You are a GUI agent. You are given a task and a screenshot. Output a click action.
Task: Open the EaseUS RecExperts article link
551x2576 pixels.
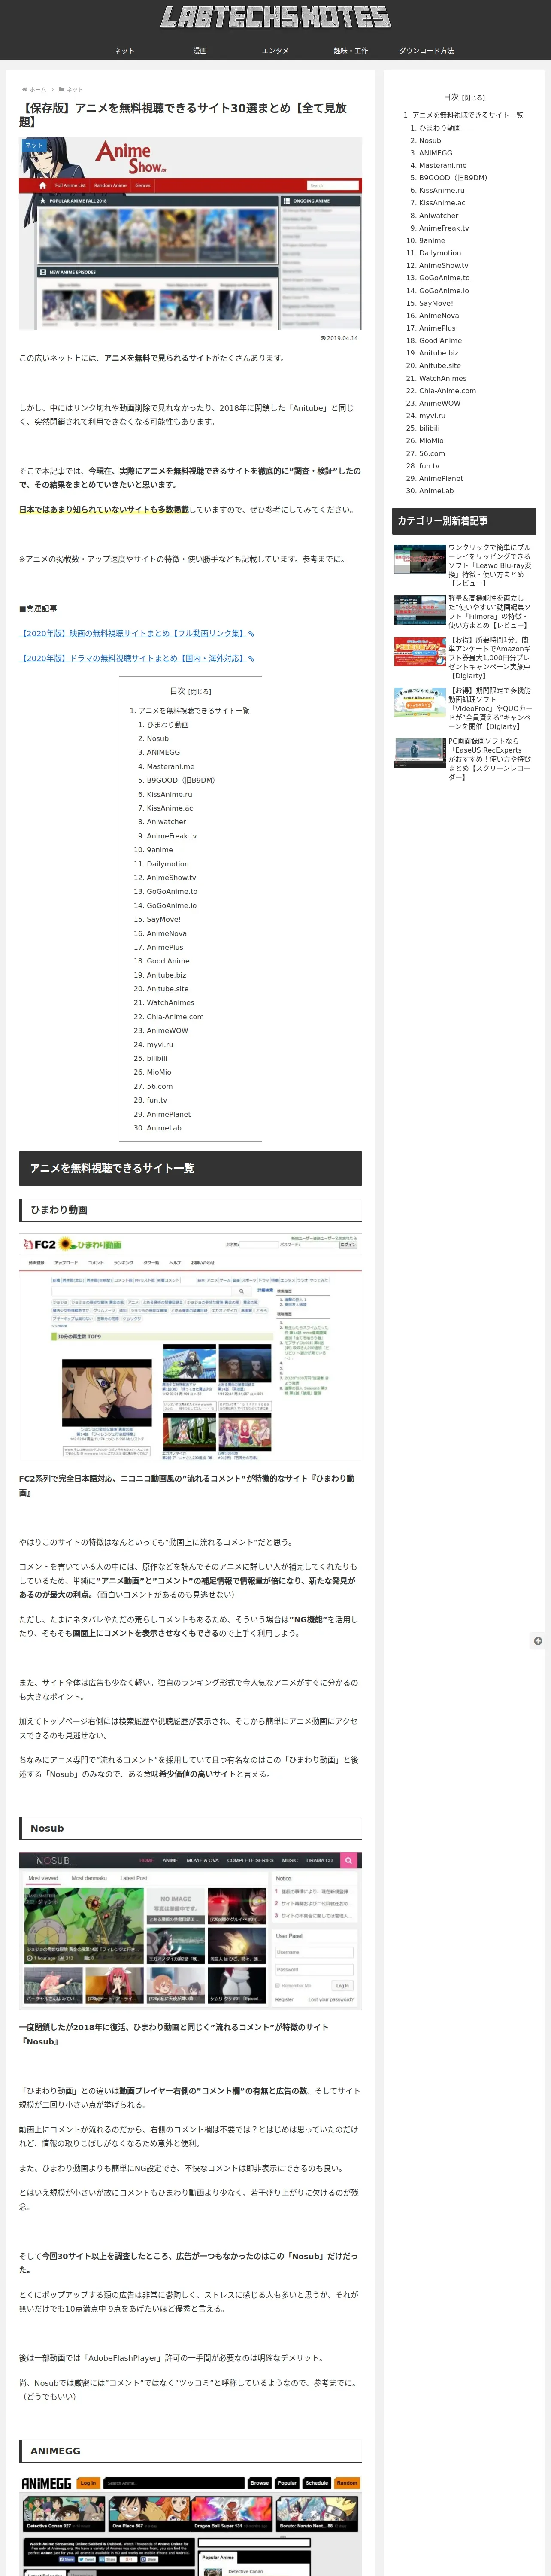coord(490,759)
